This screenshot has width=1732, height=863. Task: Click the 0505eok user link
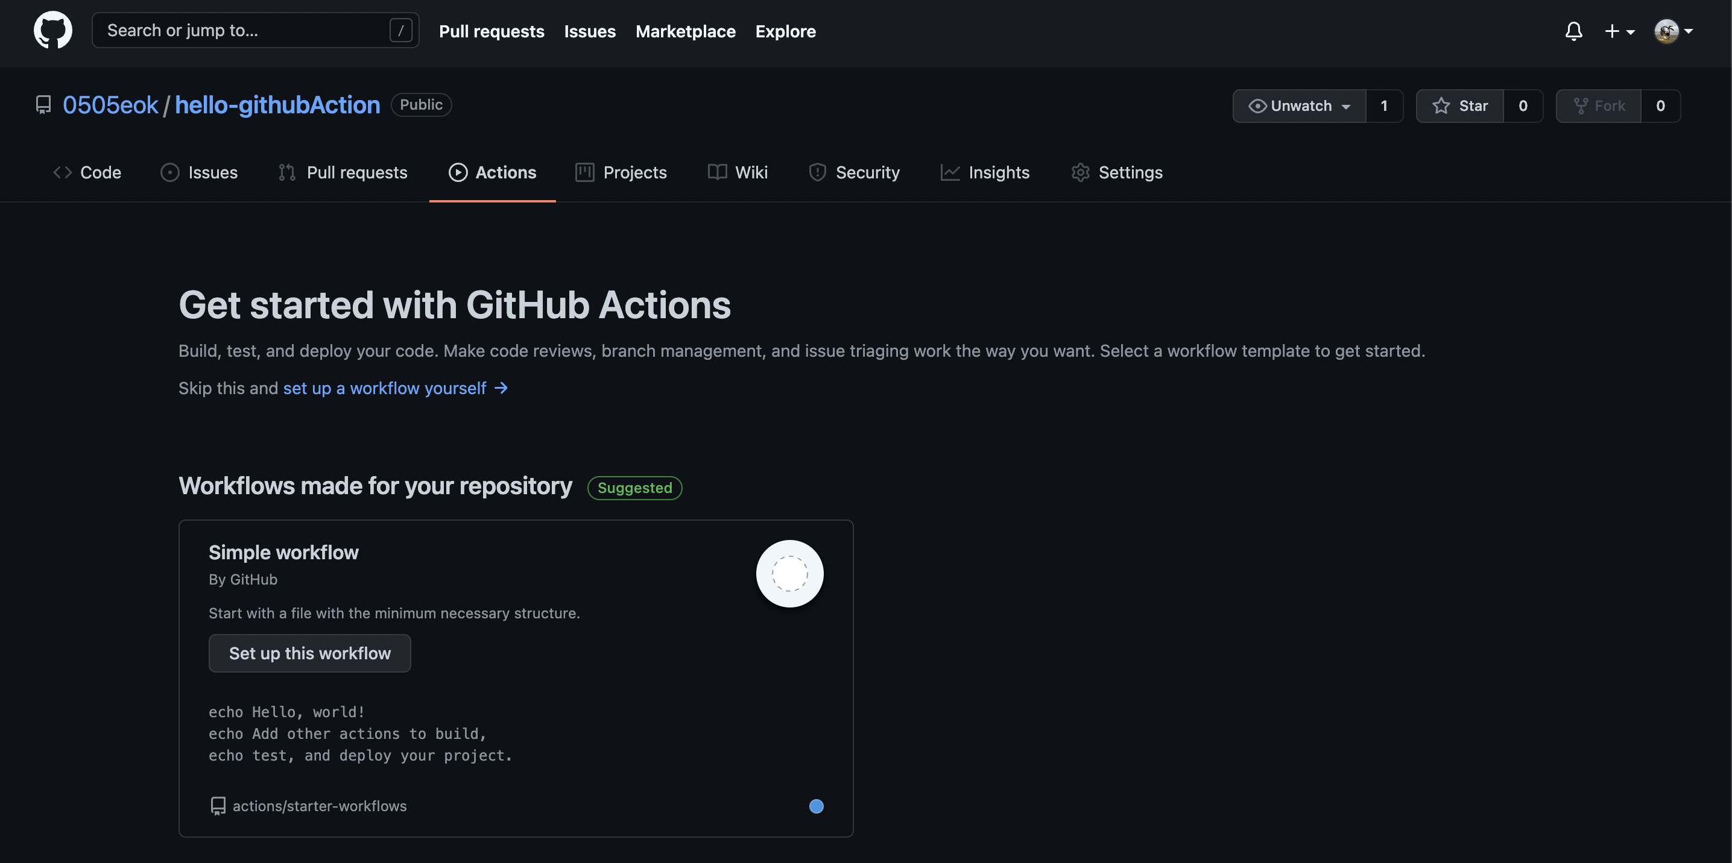tap(110, 104)
